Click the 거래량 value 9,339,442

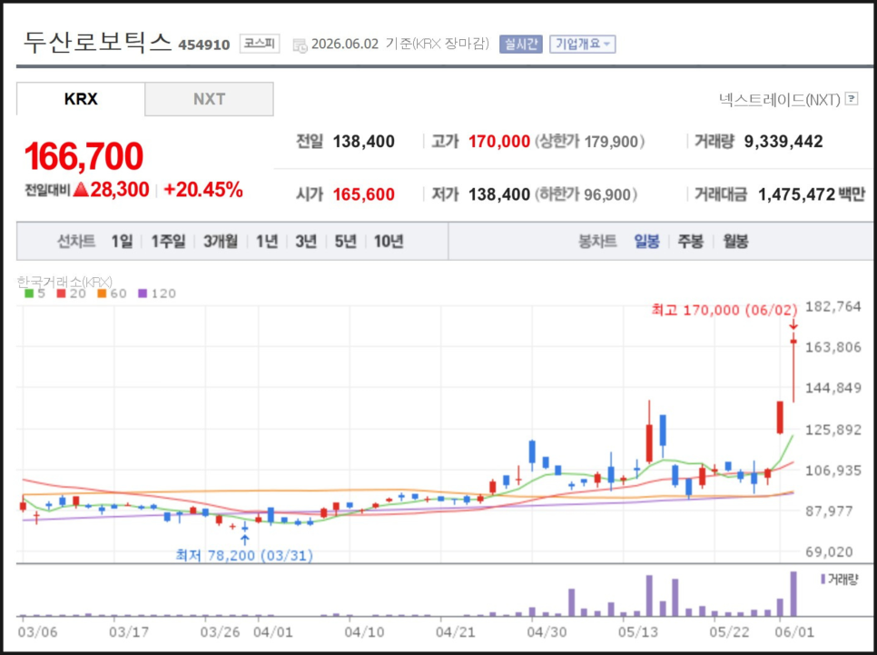point(783,142)
